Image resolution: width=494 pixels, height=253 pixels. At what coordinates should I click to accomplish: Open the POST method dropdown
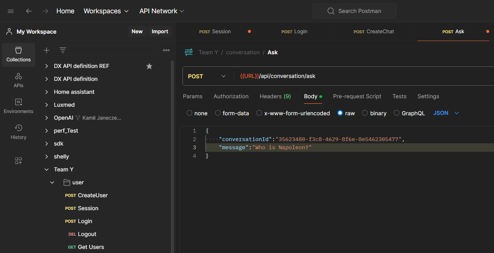[207, 76]
